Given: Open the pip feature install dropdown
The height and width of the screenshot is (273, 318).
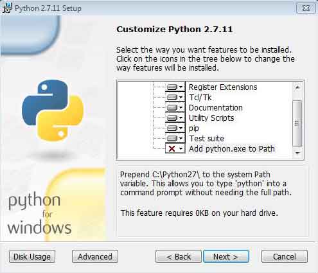Looking at the screenshot, I should [x=175, y=128].
